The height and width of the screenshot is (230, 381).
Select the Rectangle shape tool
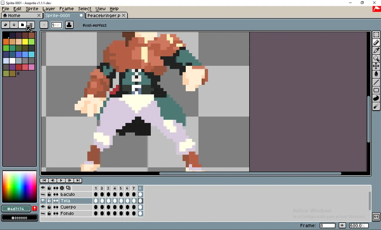point(376,90)
